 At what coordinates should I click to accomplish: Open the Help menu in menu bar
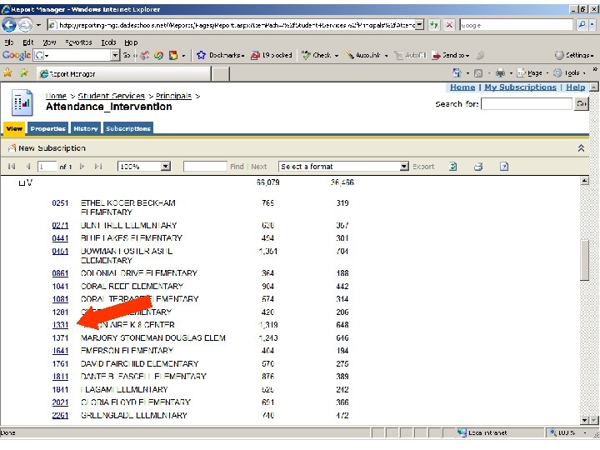pyautogui.click(x=131, y=42)
